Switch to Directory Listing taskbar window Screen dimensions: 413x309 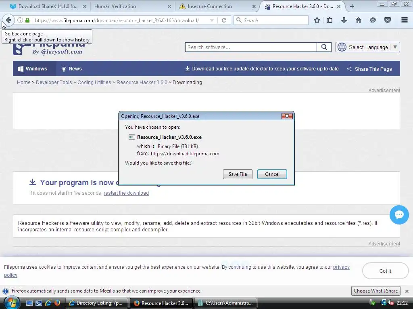pos(96,303)
